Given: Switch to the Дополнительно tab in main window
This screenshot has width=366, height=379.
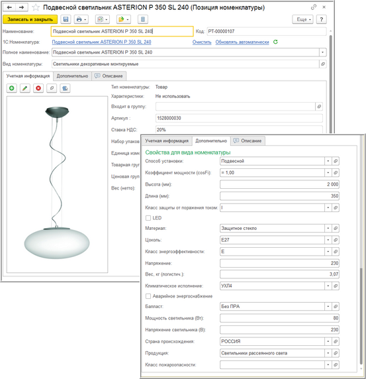Looking at the screenshot, I should [x=72, y=76].
